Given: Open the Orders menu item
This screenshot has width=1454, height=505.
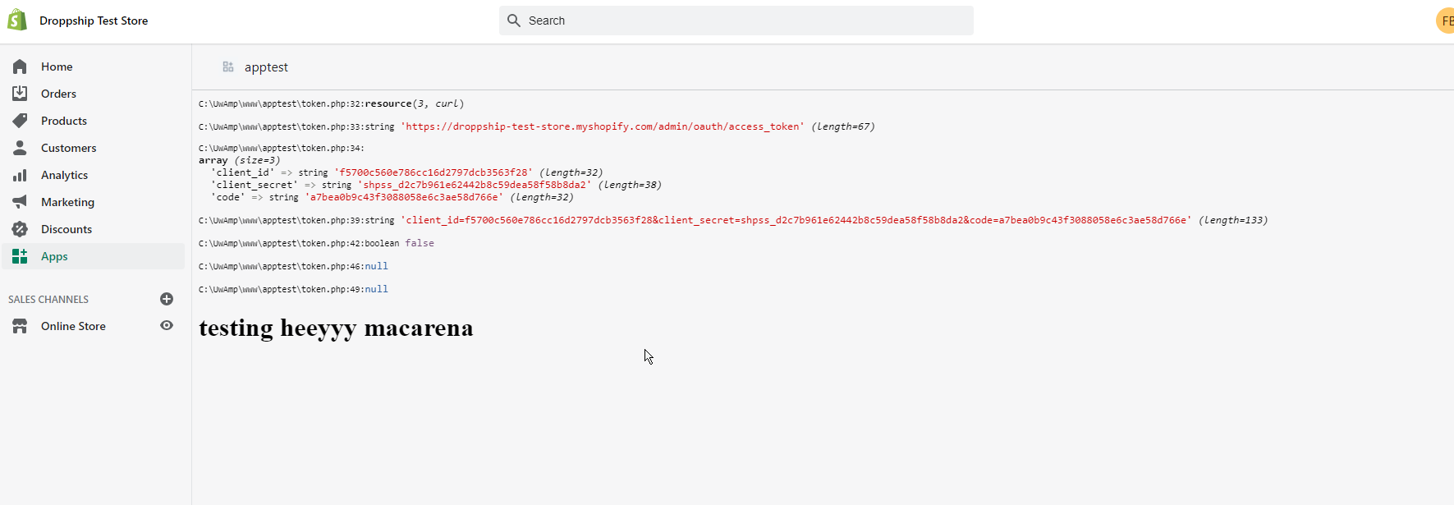Looking at the screenshot, I should (58, 94).
